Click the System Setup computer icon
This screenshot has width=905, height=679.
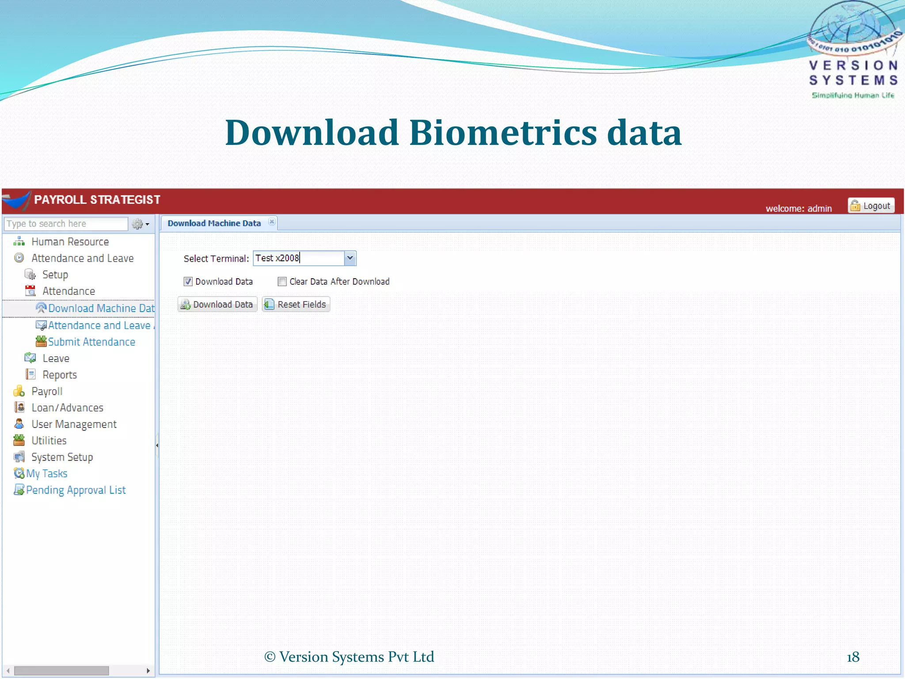pos(19,457)
